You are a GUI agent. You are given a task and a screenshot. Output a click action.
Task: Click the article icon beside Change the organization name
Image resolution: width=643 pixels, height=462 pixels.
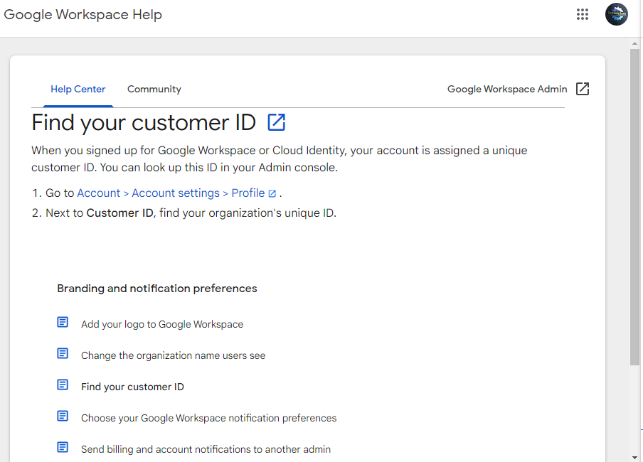point(63,353)
